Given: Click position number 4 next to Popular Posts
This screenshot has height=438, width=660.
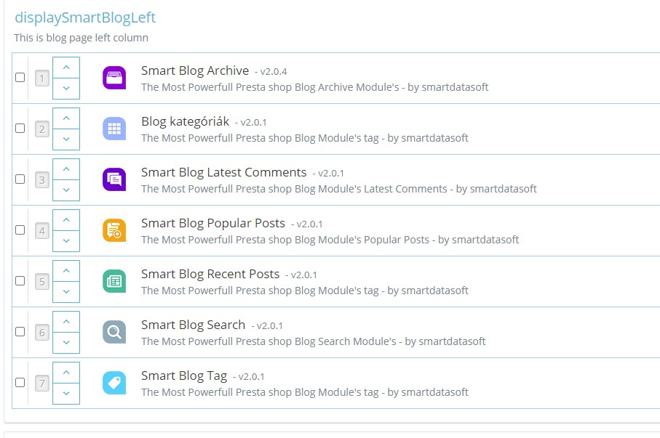Looking at the screenshot, I should point(41,230).
